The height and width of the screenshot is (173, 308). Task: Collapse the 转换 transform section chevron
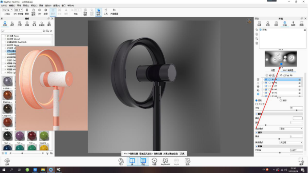[256, 146]
